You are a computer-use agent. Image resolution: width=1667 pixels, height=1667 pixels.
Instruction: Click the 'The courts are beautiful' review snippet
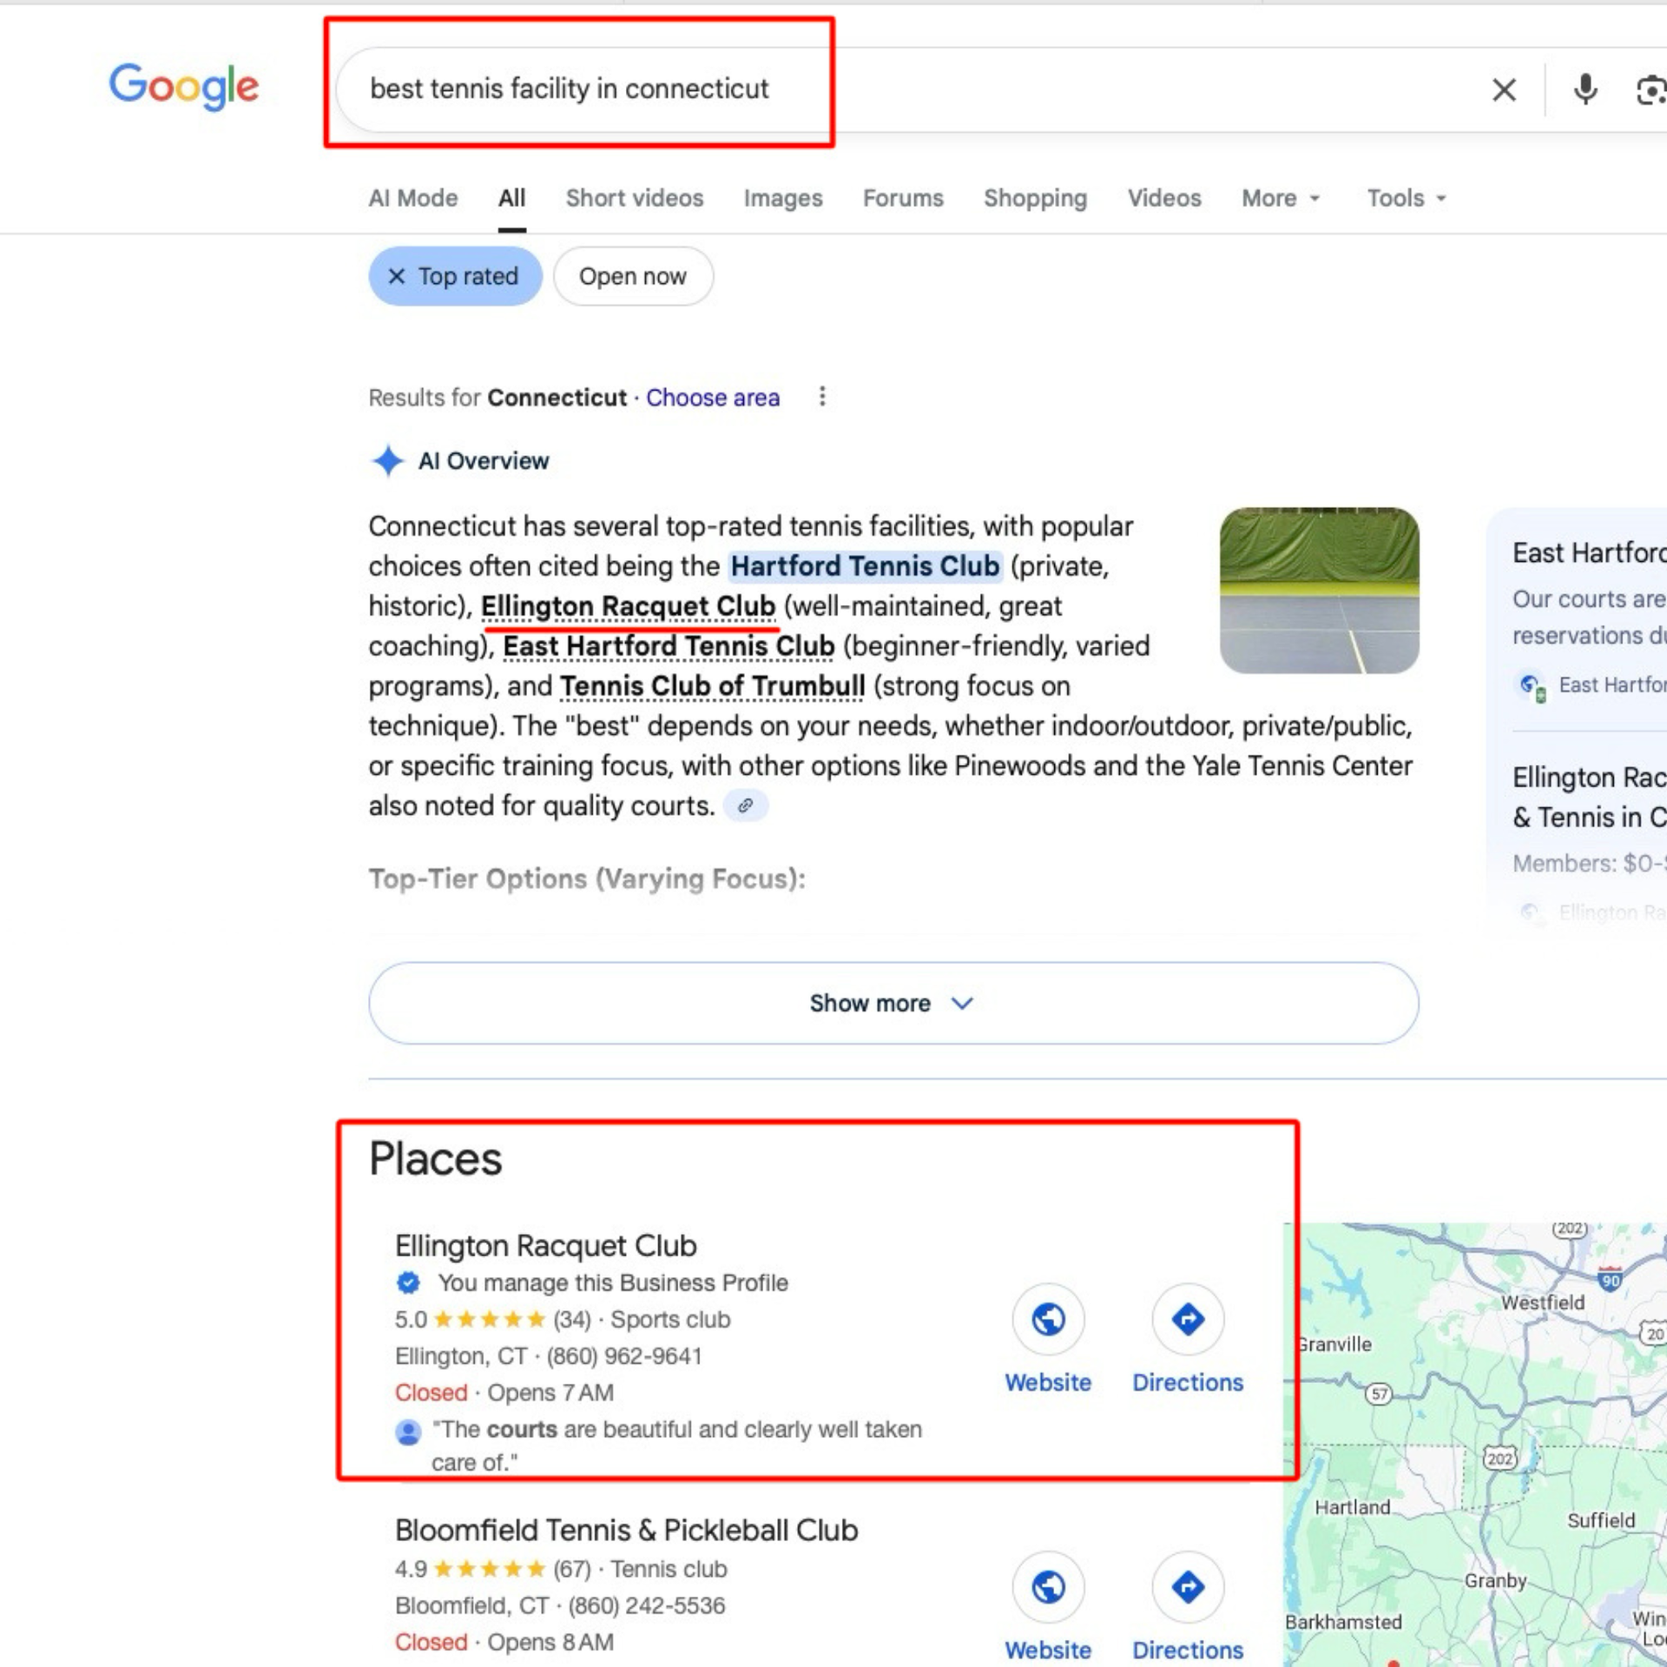676,1446
